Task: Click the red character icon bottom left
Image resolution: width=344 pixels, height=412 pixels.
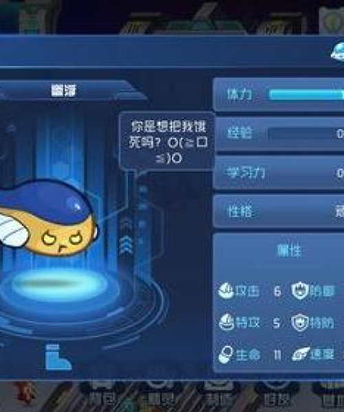Action: (x=25, y=393)
